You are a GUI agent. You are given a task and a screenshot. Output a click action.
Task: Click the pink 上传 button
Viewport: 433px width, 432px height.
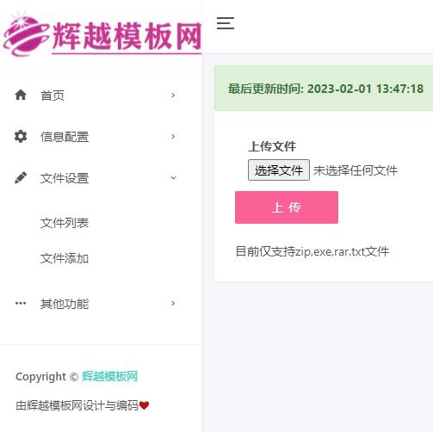tap(287, 207)
